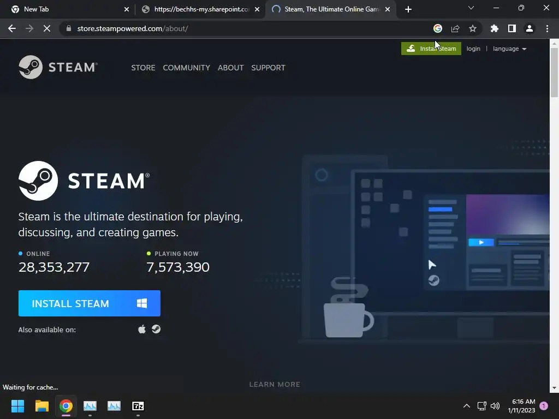Open the first monitor app on taskbar
Viewport: 559px width, 419px height.
(x=90, y=406)
